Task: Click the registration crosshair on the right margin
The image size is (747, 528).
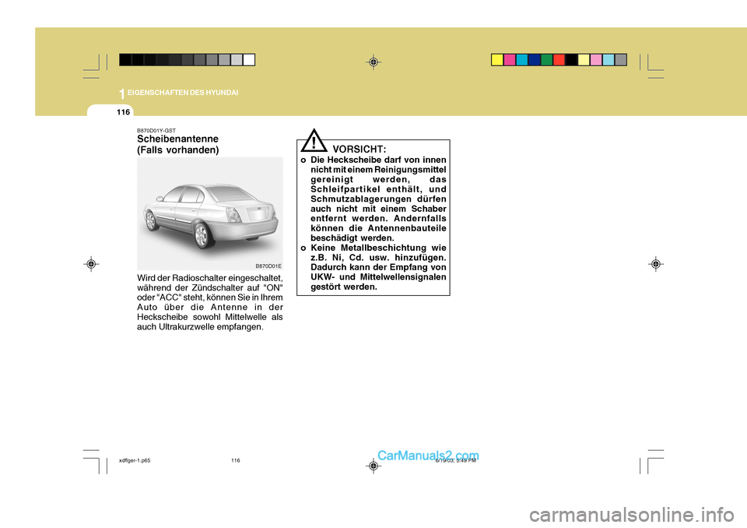Action: click(x=655, y=264)
